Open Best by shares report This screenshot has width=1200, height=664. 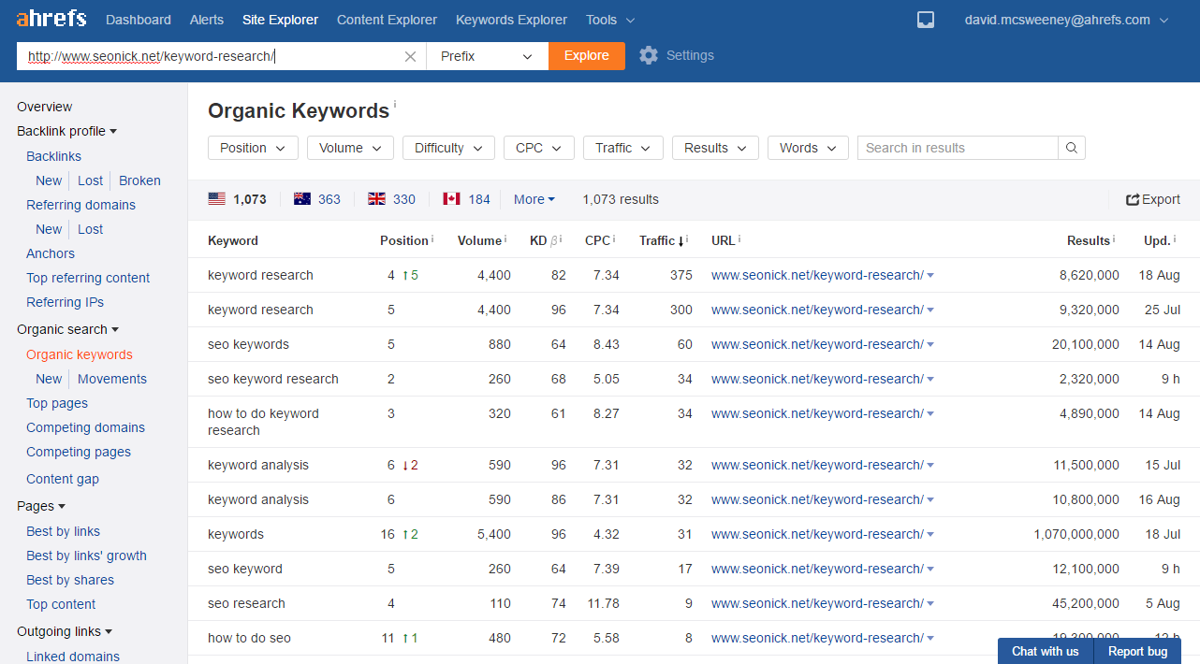tap(71, 580)
